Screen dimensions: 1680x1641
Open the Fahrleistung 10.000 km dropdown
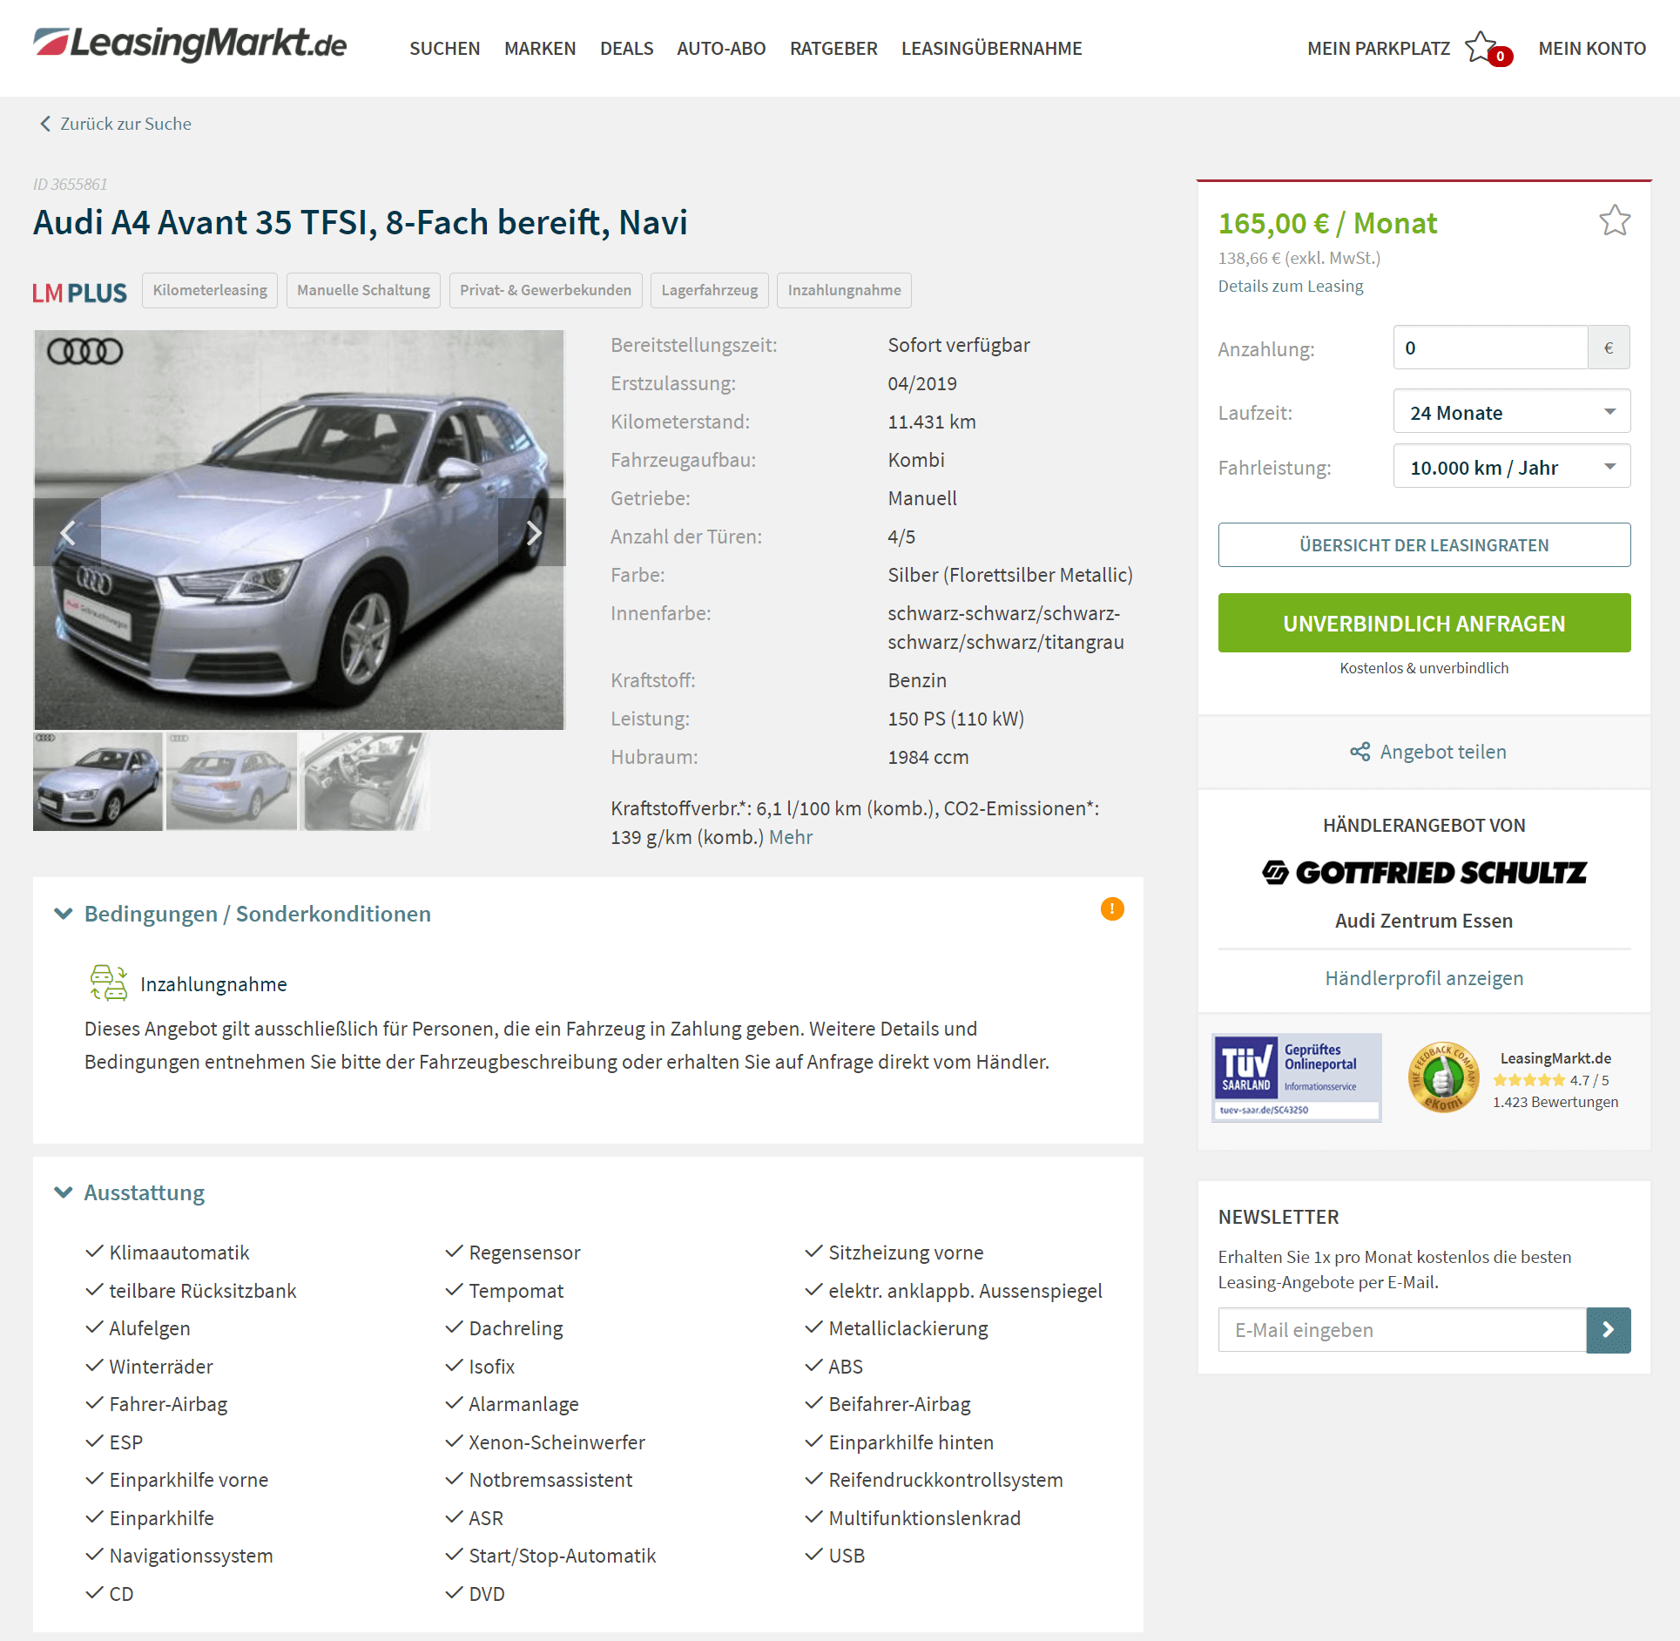1511,467
